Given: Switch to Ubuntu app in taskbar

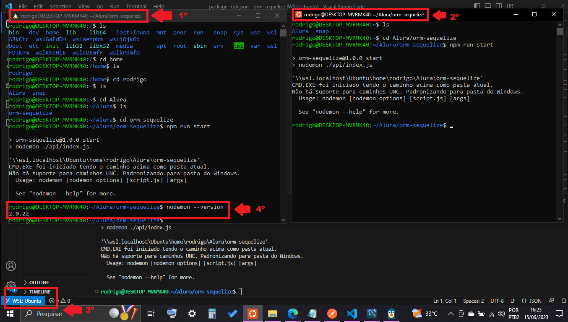Looking at the screenshot, I should pos(253,313).
